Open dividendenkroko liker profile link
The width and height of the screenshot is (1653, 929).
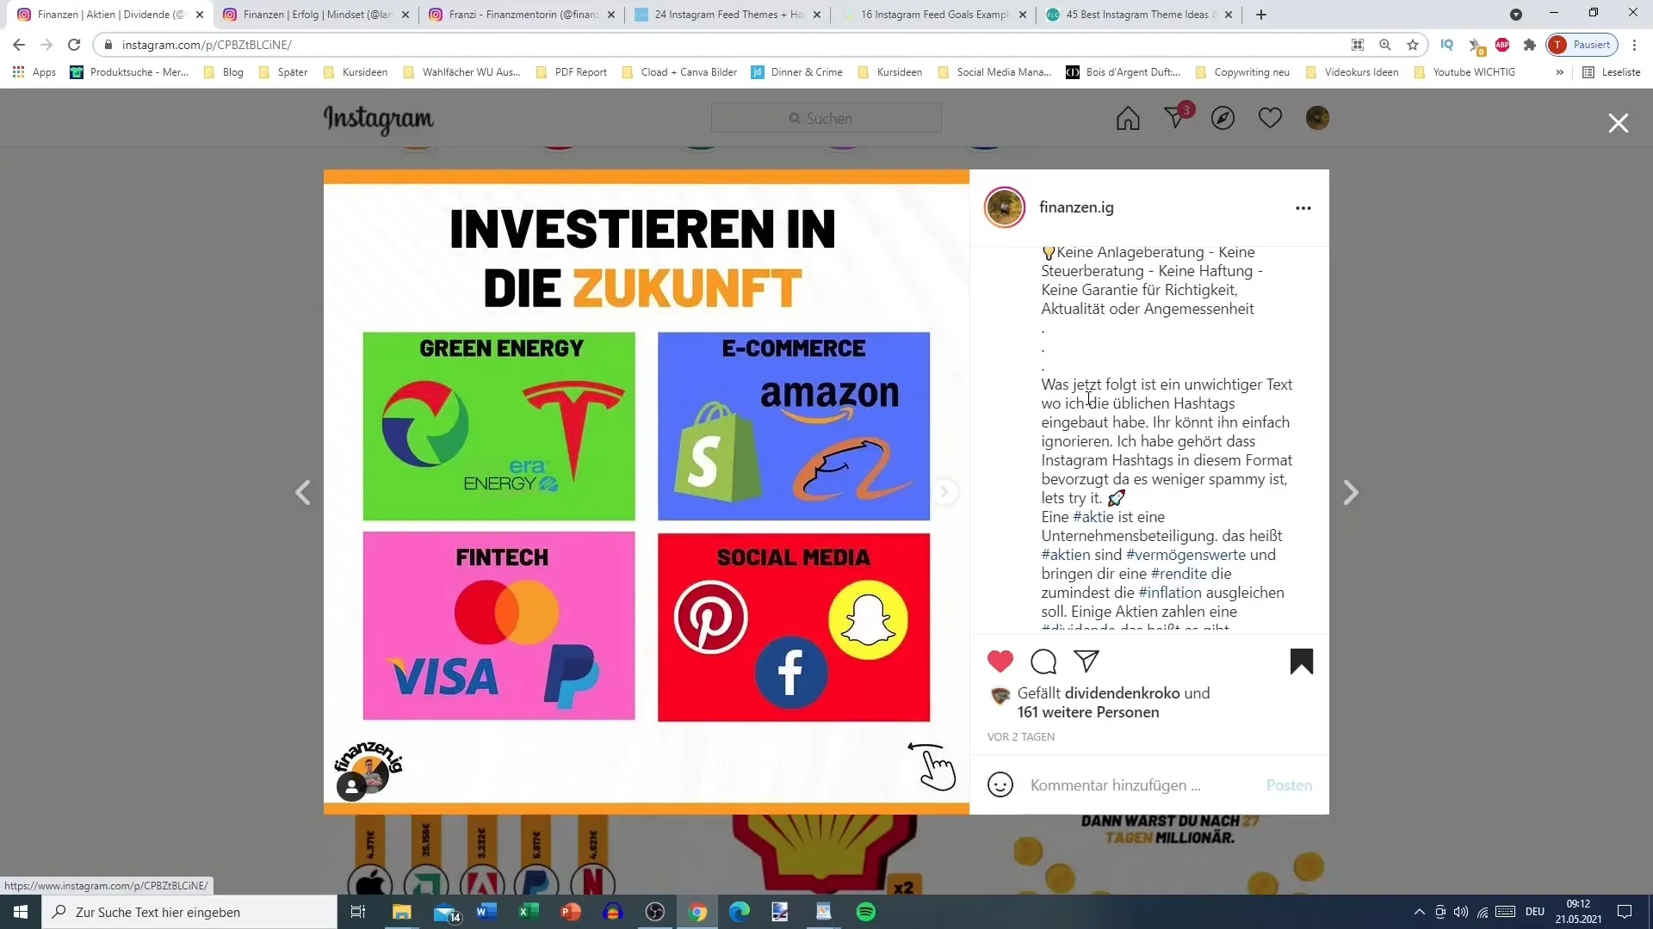tap(1123, 693)
